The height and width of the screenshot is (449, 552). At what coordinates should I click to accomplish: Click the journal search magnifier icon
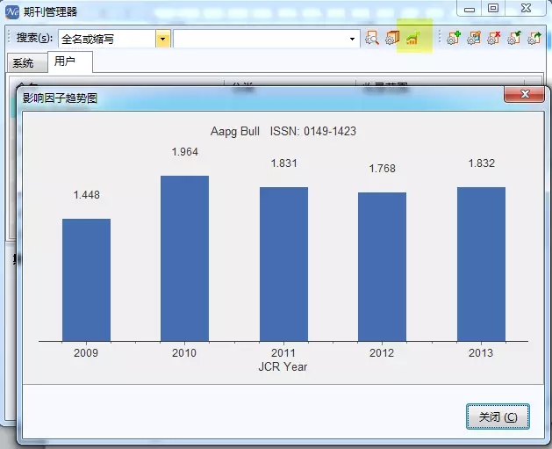click(372, 38)
